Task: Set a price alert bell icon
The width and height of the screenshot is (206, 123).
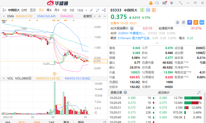Action: (177, 22)
